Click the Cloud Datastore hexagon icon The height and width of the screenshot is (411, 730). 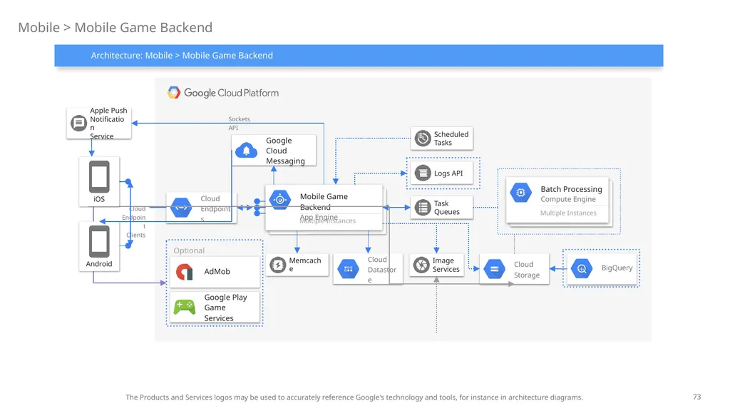[x=348, y=269]
